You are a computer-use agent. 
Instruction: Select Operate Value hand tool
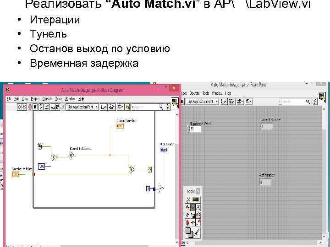pos(187,208)
